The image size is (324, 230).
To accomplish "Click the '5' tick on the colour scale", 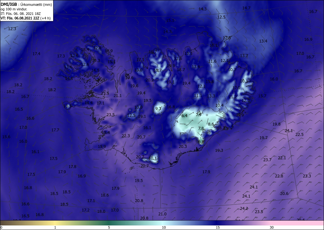I will (109, 227).
